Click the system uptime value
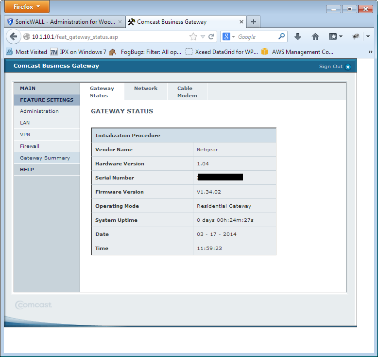 point(225,220)
